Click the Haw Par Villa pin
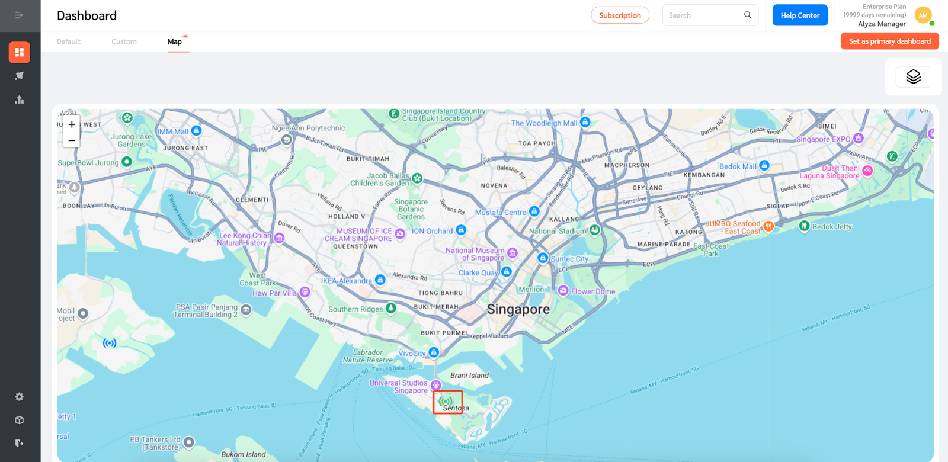The width and height of the screenshot is (948, 462). tap(305, 292)
